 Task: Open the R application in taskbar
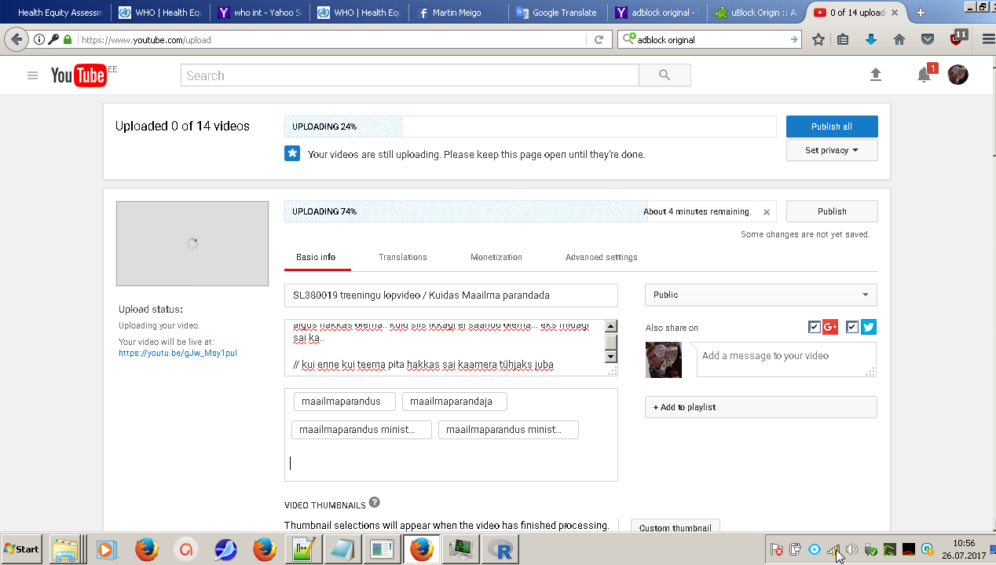500,549
